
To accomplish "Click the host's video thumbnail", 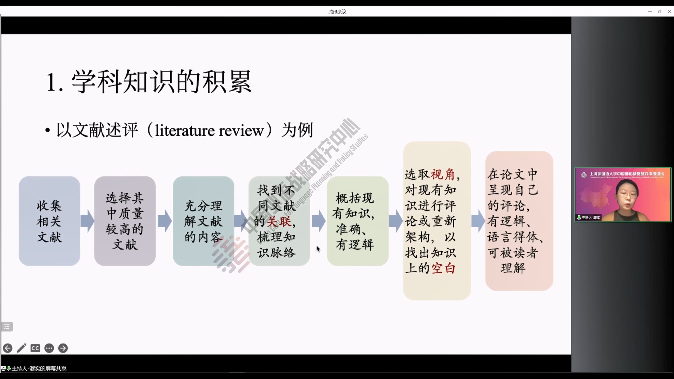I will pos(622,195).
